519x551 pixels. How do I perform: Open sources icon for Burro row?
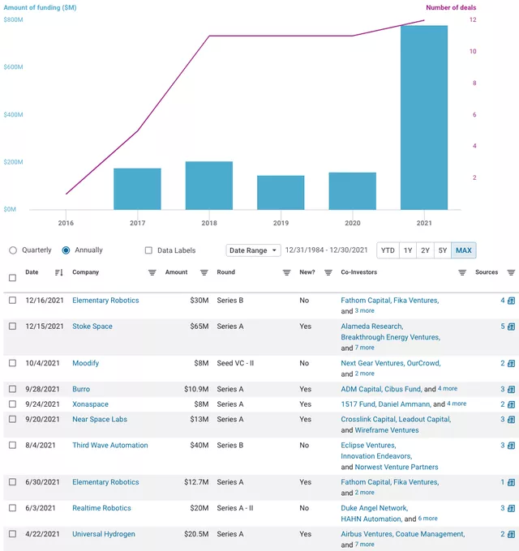[511, 390]
